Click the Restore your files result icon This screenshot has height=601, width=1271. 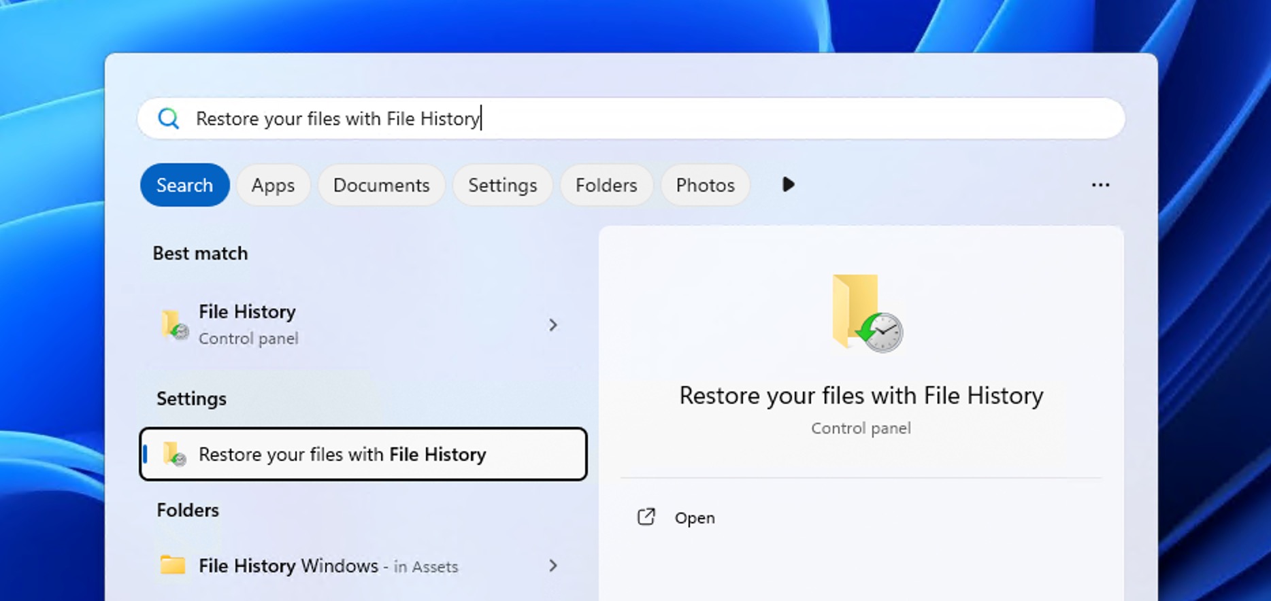pos(174,454)
